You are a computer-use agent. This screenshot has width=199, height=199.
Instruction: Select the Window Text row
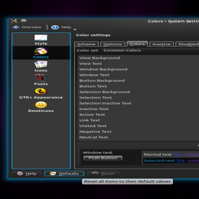tap(138, 75)
